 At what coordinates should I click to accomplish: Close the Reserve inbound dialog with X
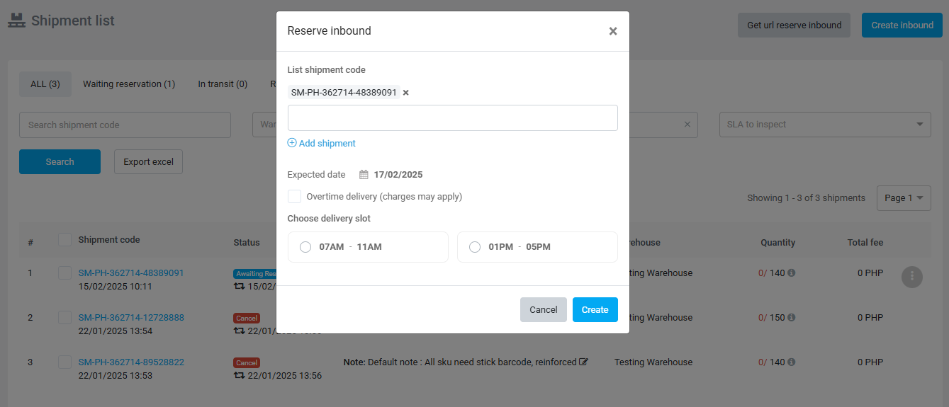click(613, 31)
